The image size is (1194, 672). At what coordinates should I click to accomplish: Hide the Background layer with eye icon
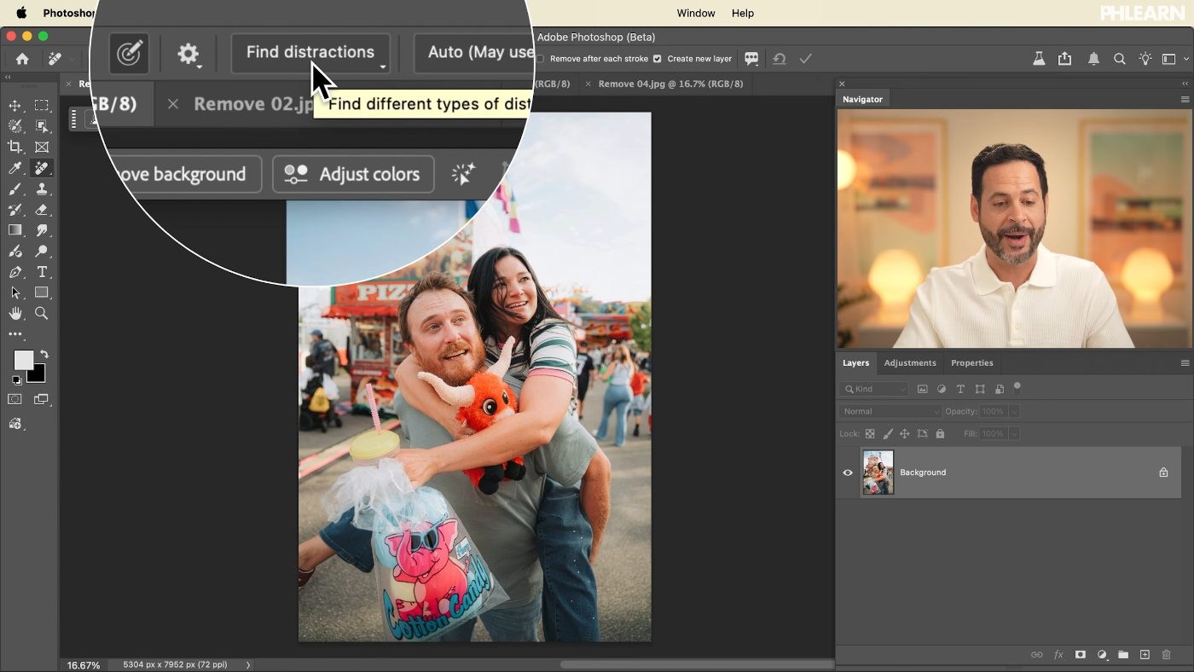pyautogui.click(x=848, y=472)
